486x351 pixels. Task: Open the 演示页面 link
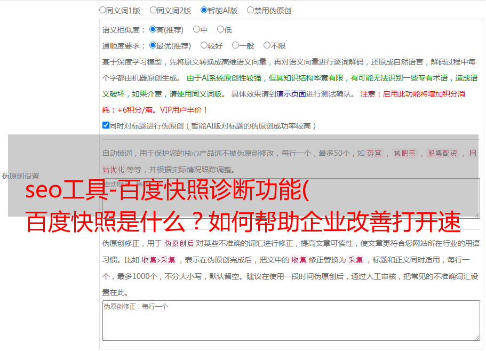pyautogui.click(x=291, y=94)
